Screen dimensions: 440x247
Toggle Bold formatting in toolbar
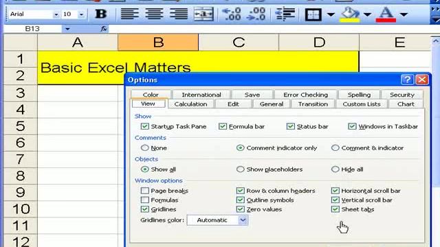coord(101,14)
